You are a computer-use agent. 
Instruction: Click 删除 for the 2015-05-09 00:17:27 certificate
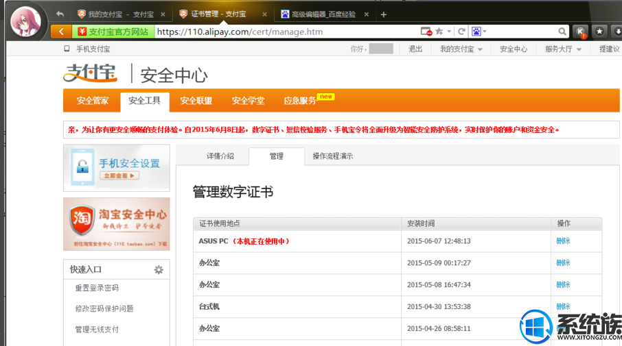click(x=563, y=262)
